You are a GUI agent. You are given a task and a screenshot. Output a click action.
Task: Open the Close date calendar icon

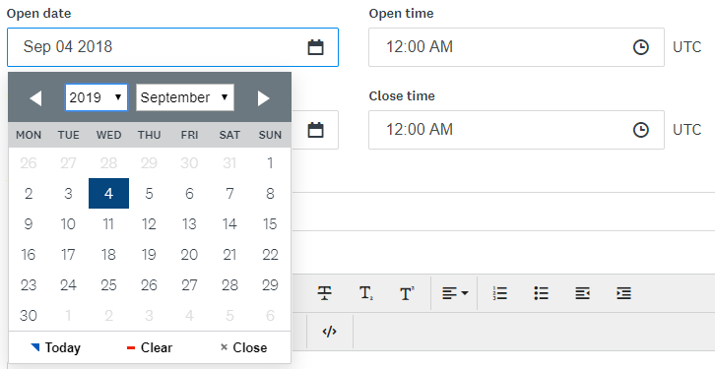coord(315,130)
